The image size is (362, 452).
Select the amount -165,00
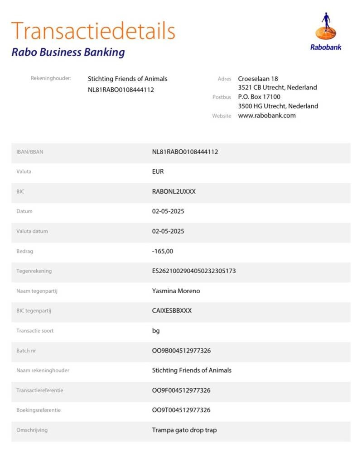tap(162, 251)
